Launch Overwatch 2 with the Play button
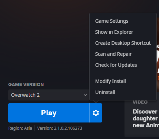 (49, 113)
